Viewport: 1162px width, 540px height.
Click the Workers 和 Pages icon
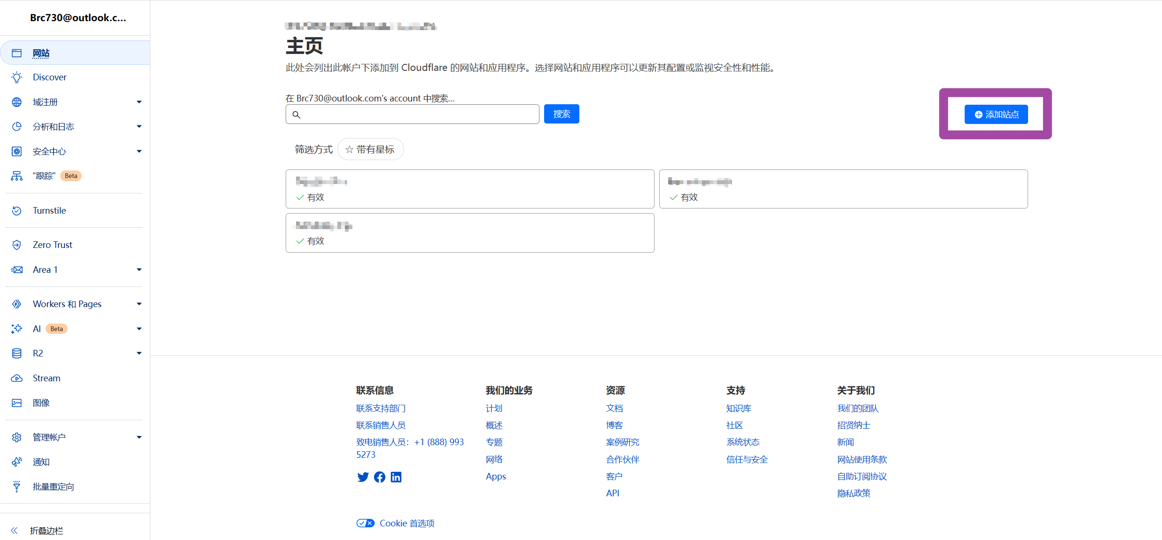(16, 304)
